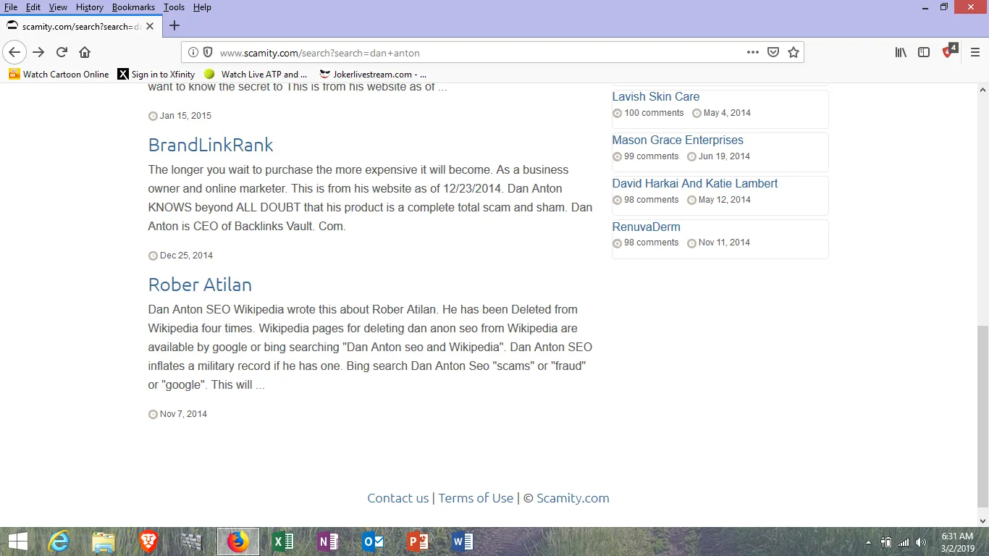Show sidebars icon
989x556 pixels.
coord(924,52)
